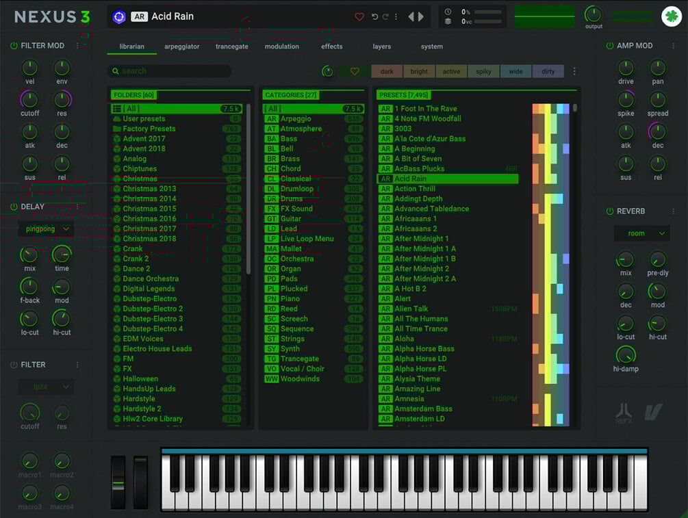Viewport: 688px width, 518px height.
Task: Switch to the arpeggiator tab
Action: [x=181, y=47]
